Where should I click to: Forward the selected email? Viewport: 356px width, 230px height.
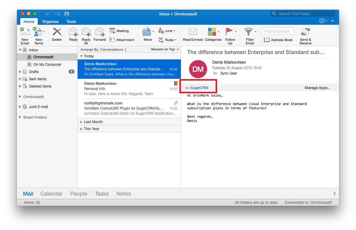click(100, 32)
